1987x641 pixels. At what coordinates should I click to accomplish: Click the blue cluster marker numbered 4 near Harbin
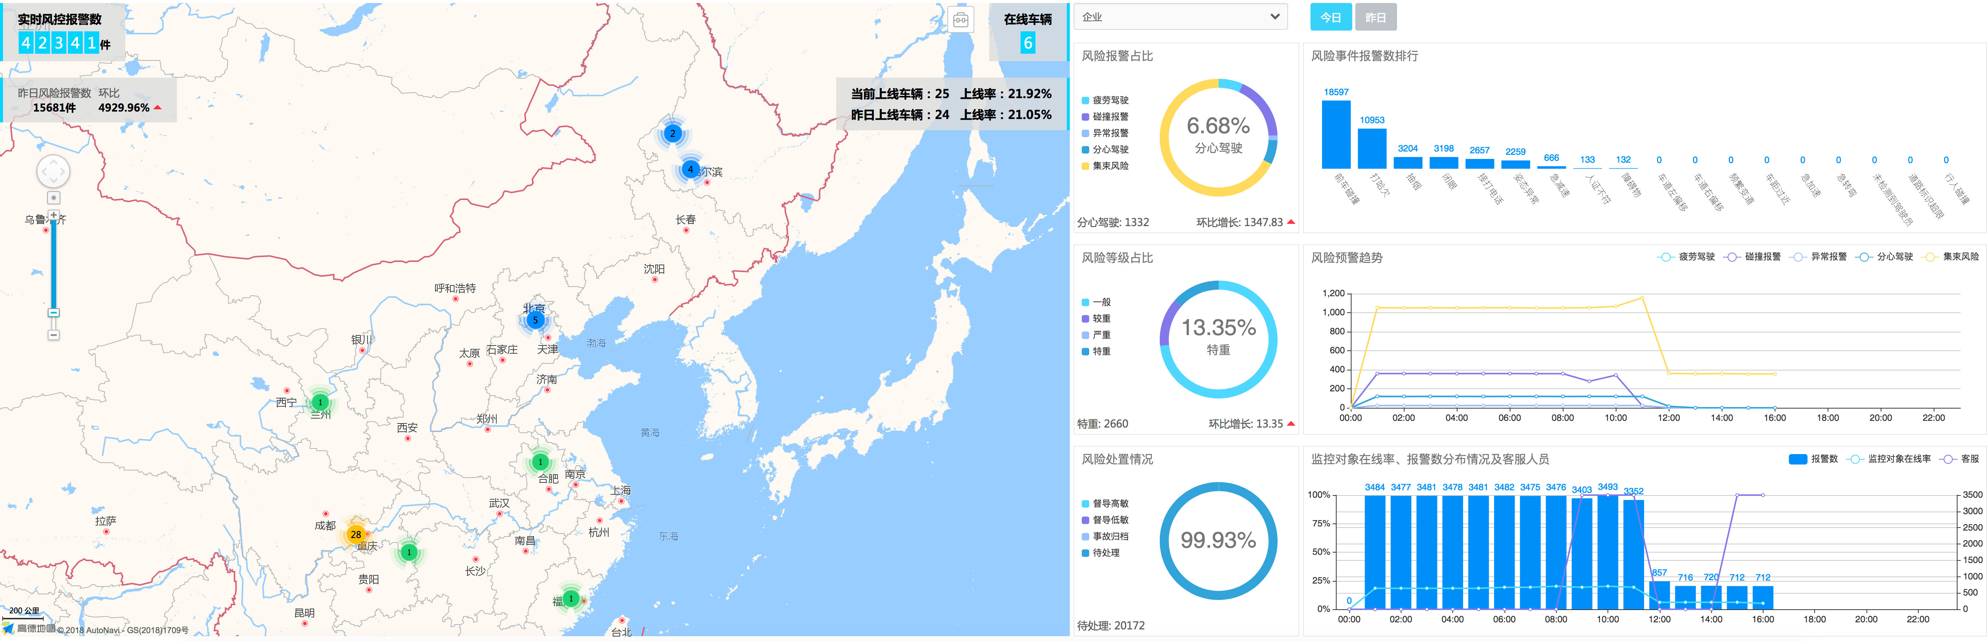point(690,170)
